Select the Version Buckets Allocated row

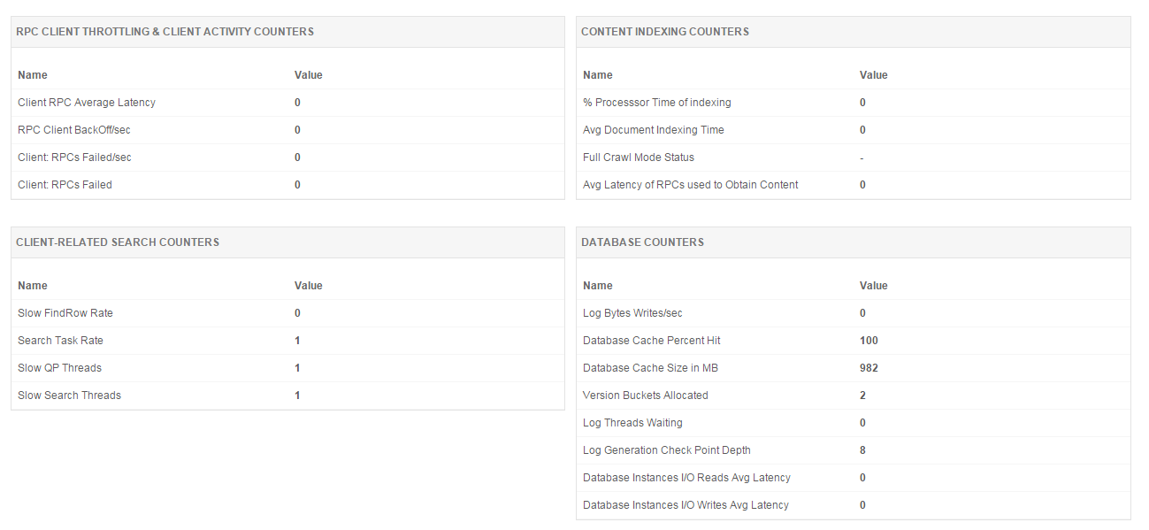click(646, 396)
